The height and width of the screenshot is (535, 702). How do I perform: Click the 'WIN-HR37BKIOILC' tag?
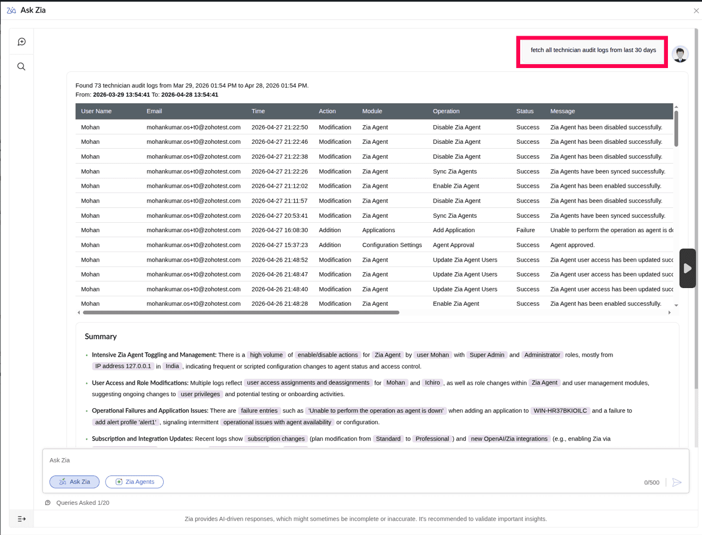point(560,410)
